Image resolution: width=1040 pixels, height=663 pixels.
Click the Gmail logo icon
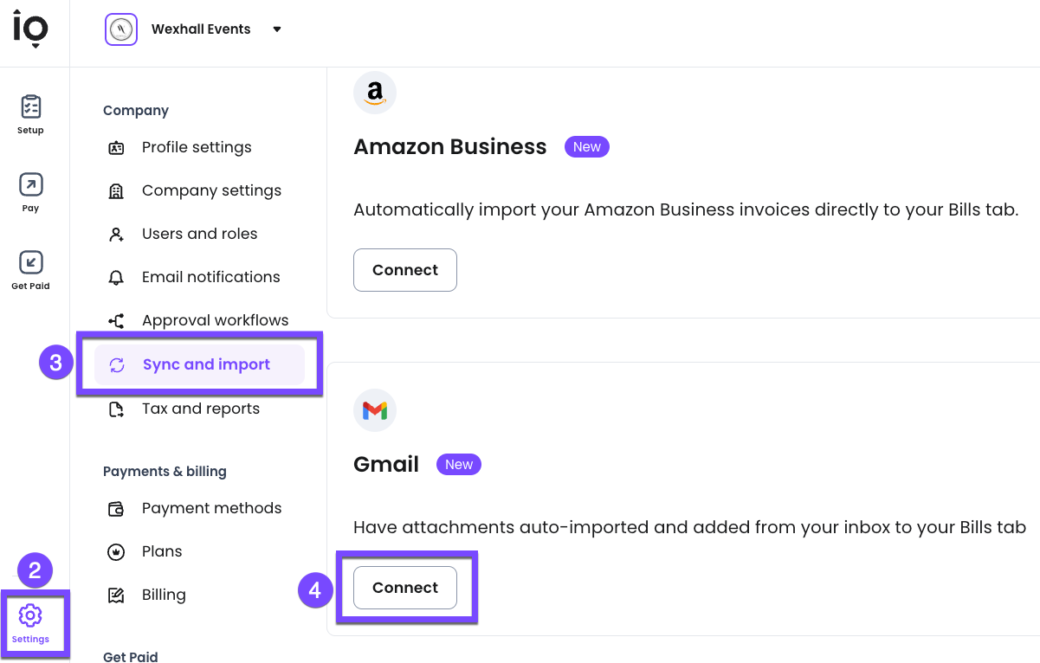375,410
